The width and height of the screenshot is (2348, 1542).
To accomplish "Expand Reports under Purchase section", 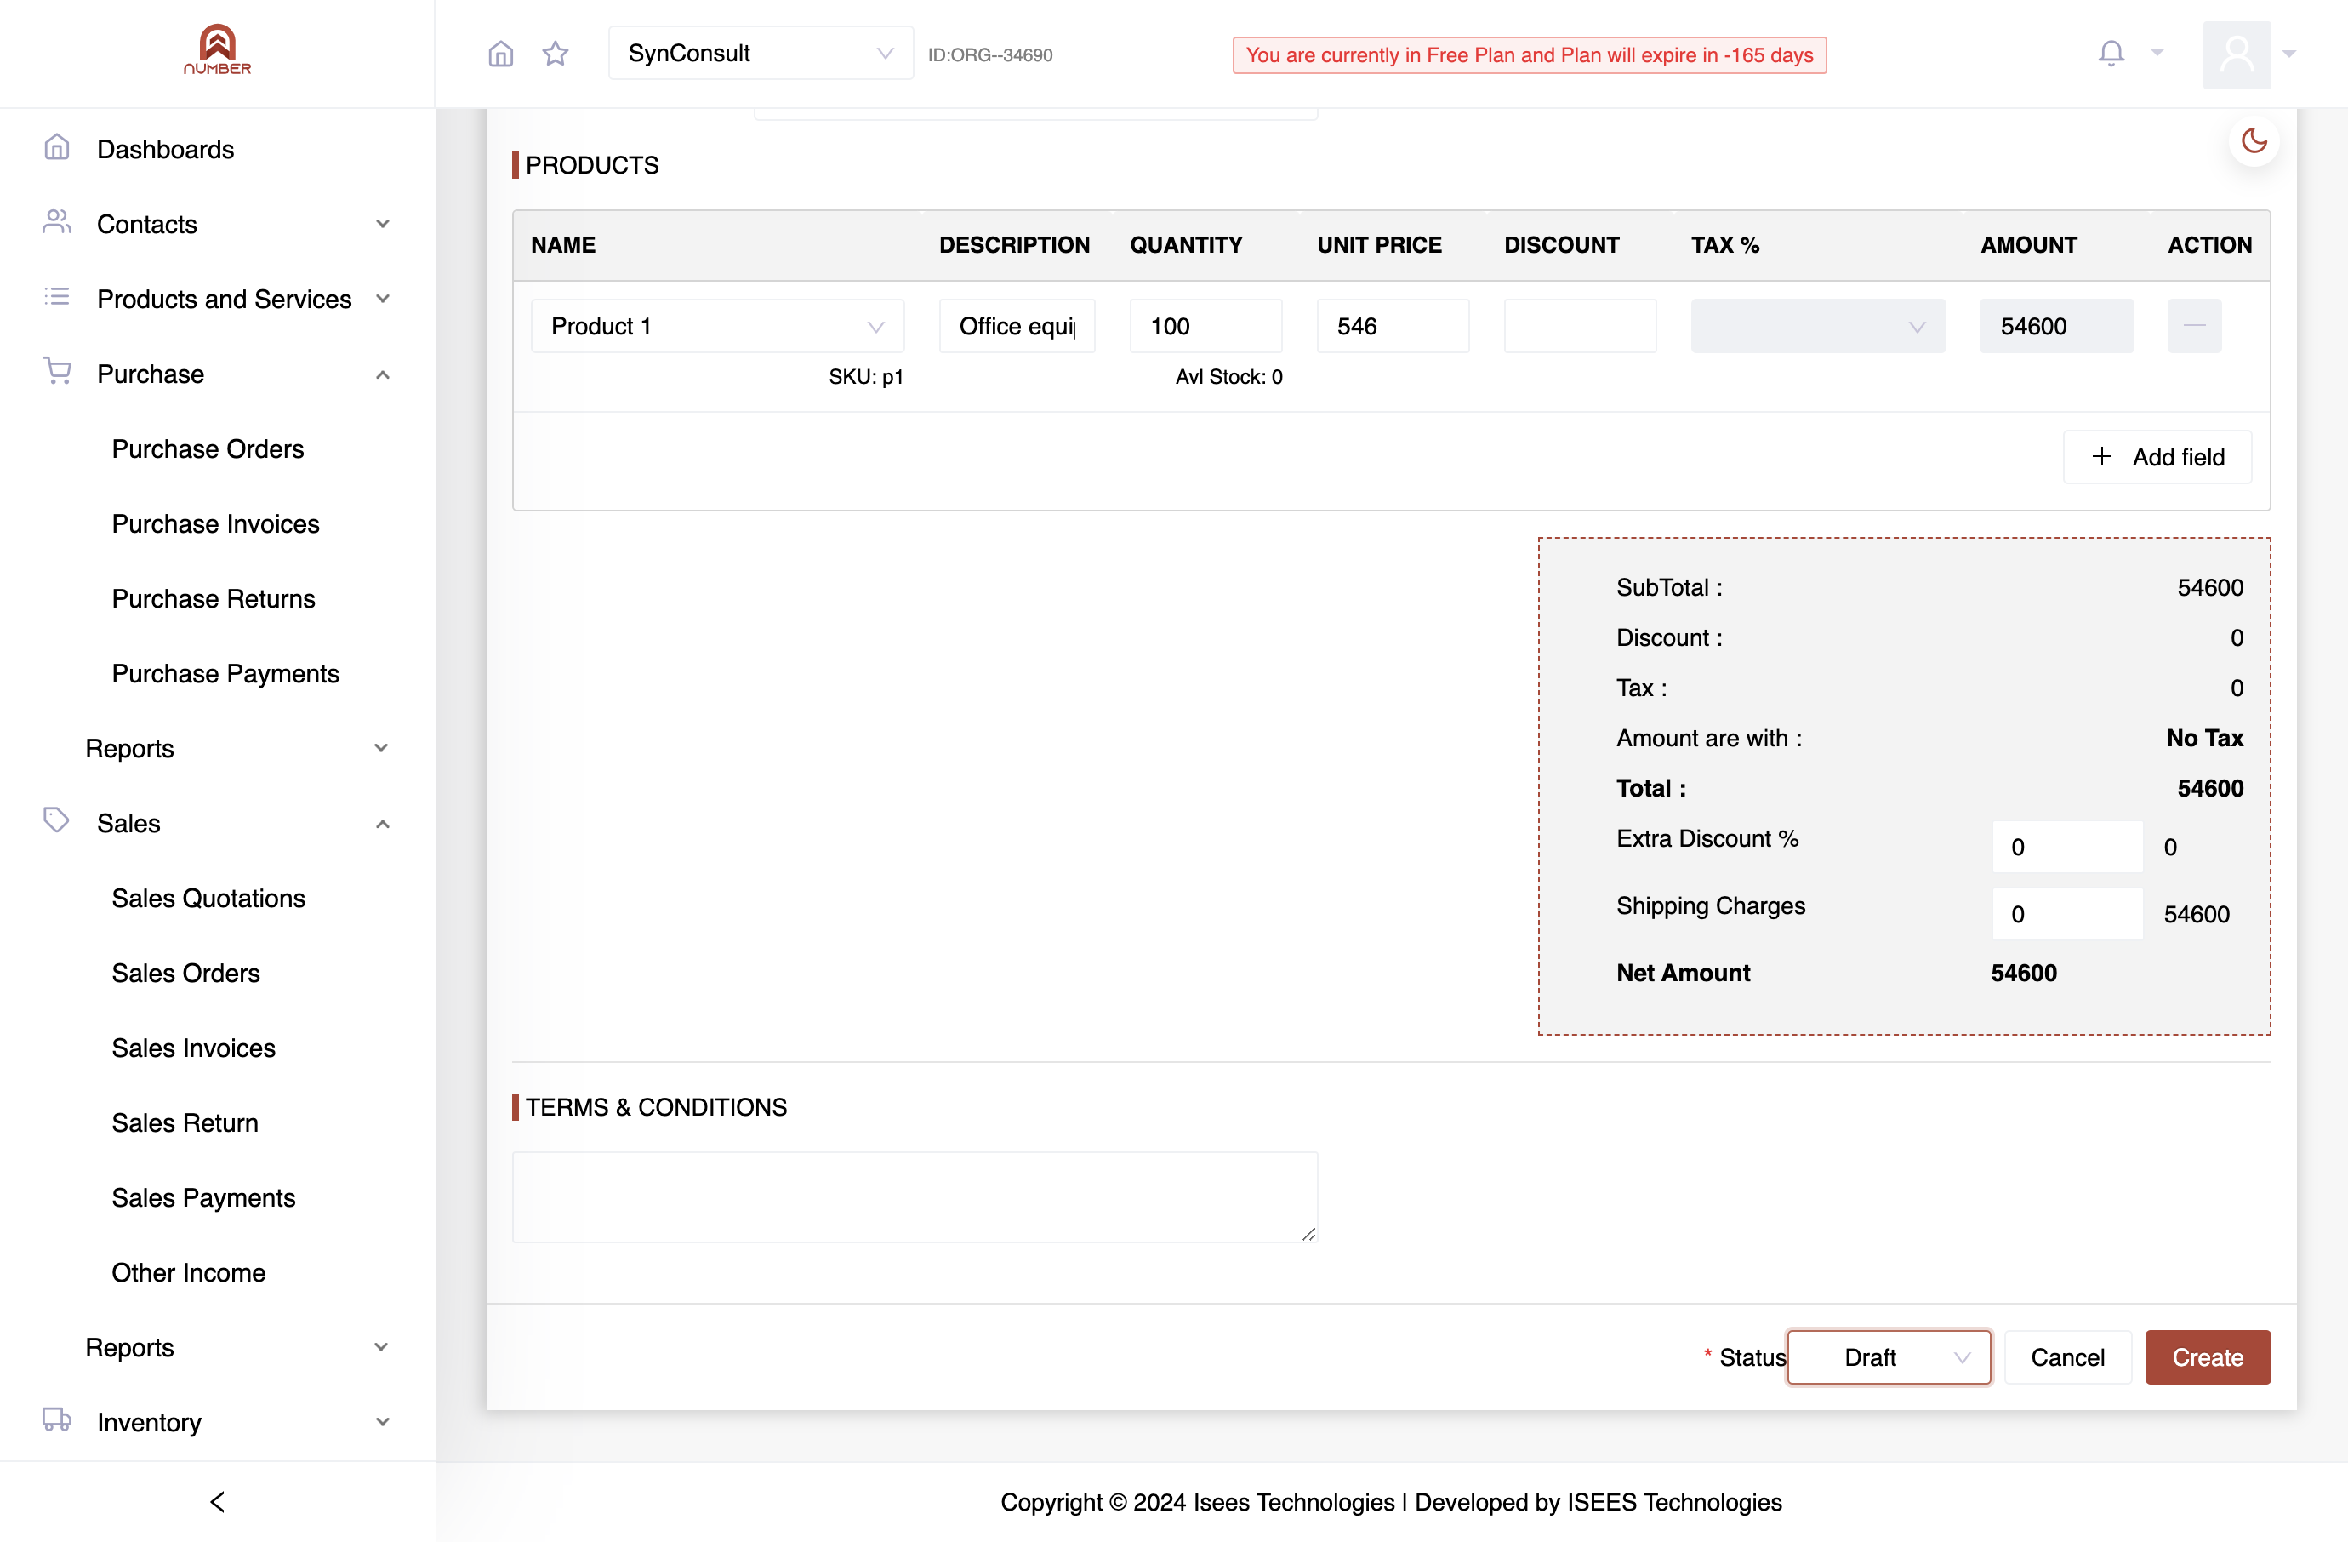I will (x=237, y=748).
